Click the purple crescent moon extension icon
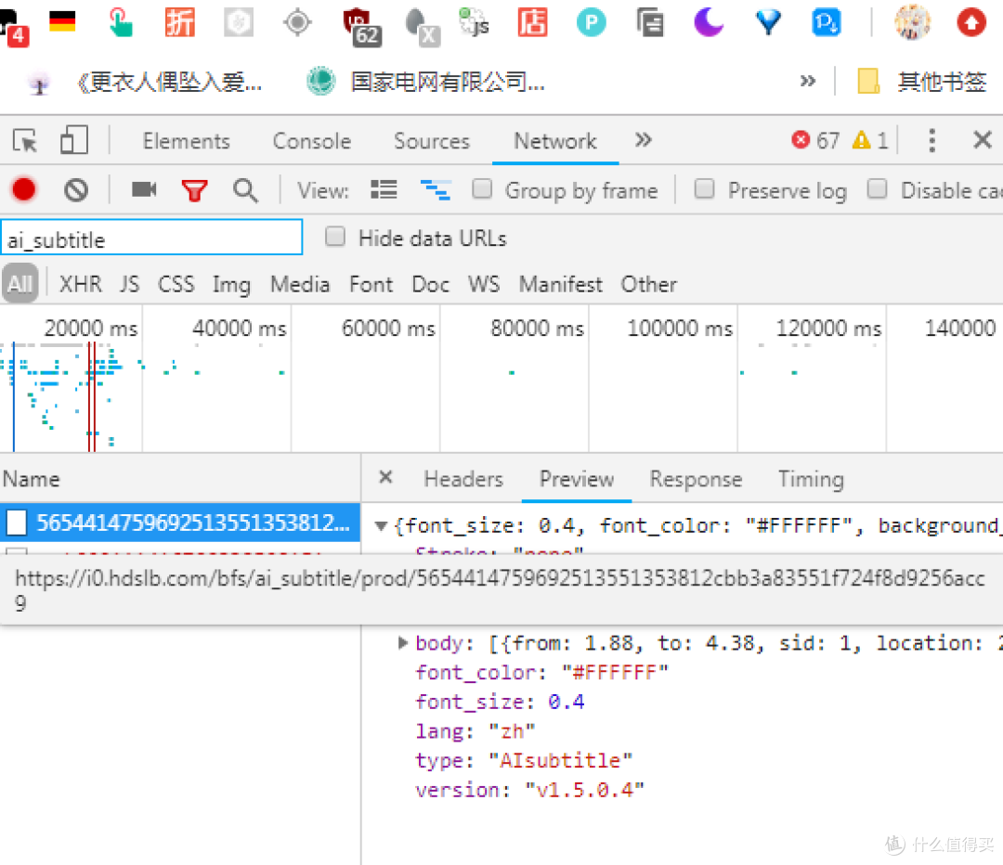The width and height of the screenshot is (1003, 865). (x=708, y=21)
